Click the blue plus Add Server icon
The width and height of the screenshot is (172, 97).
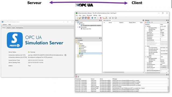[92, 18]
